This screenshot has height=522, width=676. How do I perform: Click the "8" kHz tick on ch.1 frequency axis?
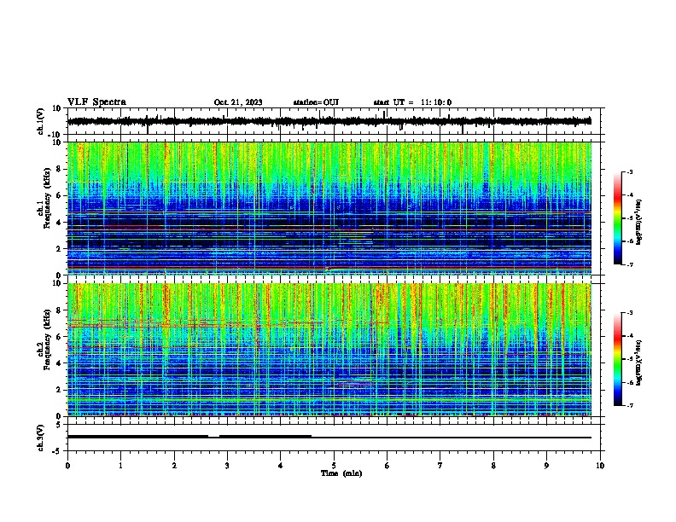tap(60, 169)
